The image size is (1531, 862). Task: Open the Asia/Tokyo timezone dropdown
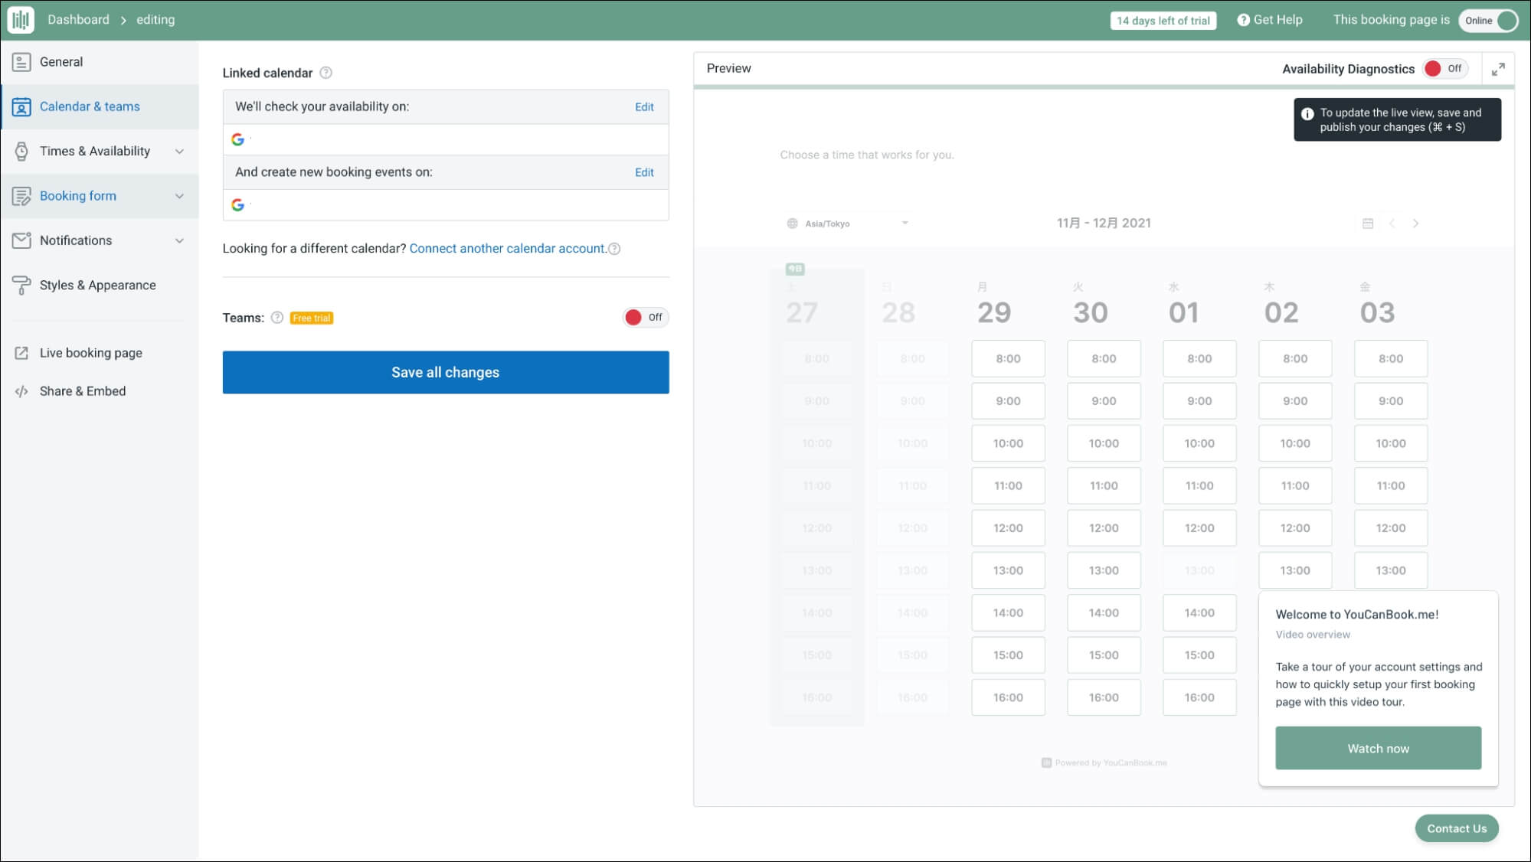847,224
